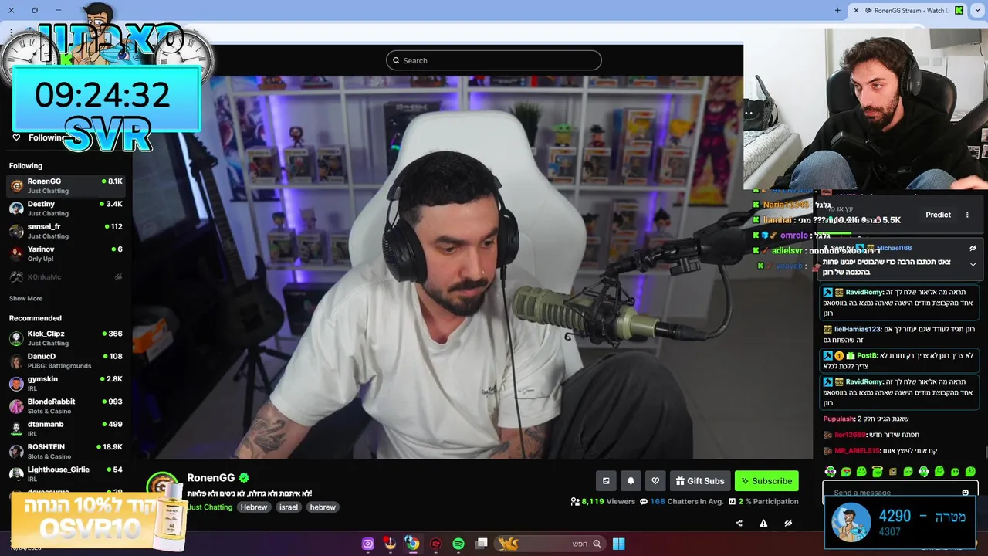
Task: Open the purple Instagram-like taskbar app
Action: coord(367,544)
